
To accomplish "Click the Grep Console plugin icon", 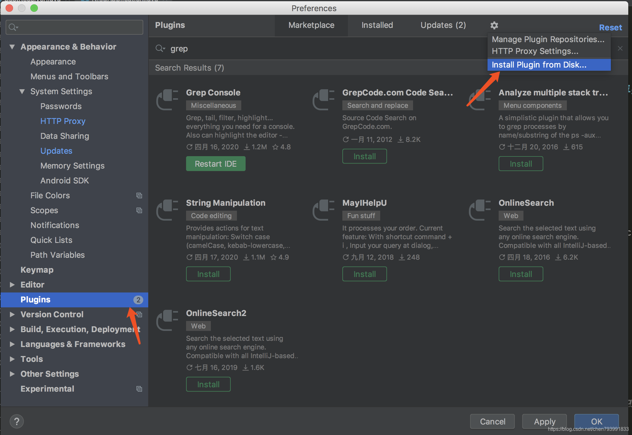I will point(167,99).
